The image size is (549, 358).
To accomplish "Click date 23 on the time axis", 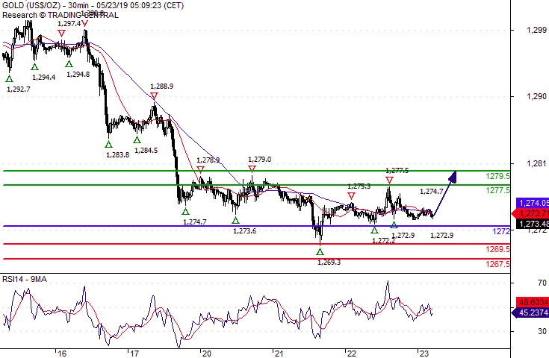I will pyautogui.click(x=424, y=354).
